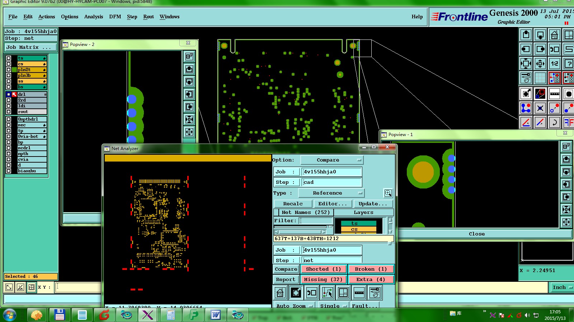Image resolution: width=574 pixels, height=322 pixels.
Task: Open the Reference type dropdown
Action: click(x=331, y=193)
